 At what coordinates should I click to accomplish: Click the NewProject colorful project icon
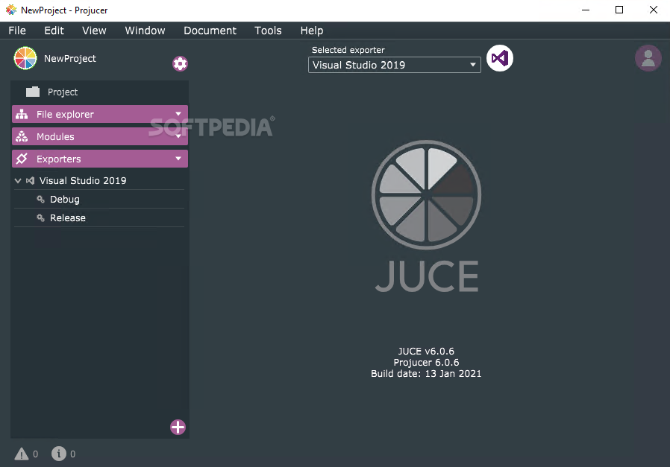[x=25, y=58]
